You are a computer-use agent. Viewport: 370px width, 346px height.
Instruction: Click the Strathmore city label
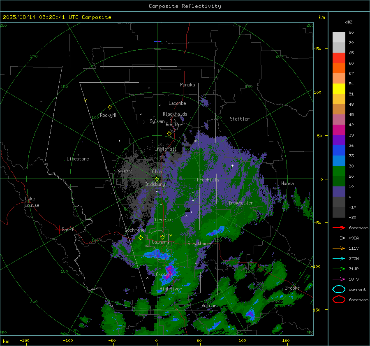[200, 244]
